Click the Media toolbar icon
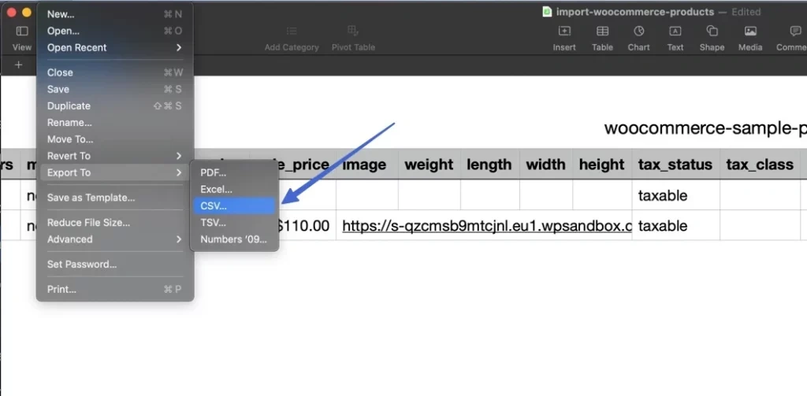This screenshot has height=396, width=807. coord(750,31)
